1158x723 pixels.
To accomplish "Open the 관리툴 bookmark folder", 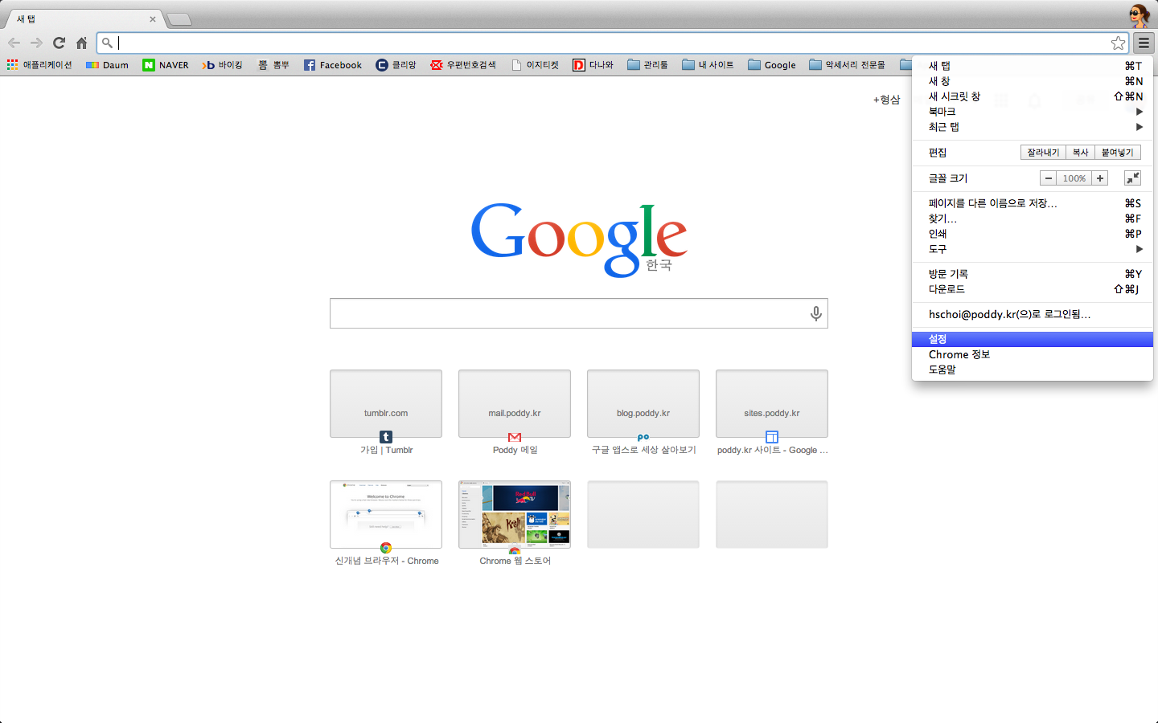I will pyautogui.click(x=647, y=65).
